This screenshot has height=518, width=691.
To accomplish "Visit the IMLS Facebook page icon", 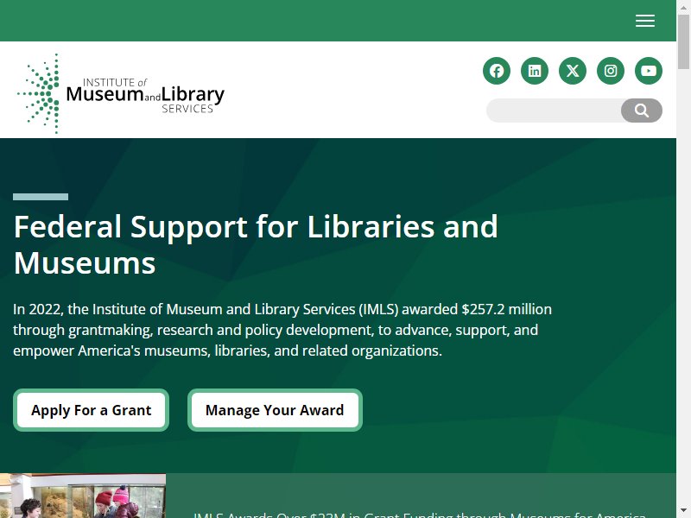I will pyautogui.click(x=497, y=71).
